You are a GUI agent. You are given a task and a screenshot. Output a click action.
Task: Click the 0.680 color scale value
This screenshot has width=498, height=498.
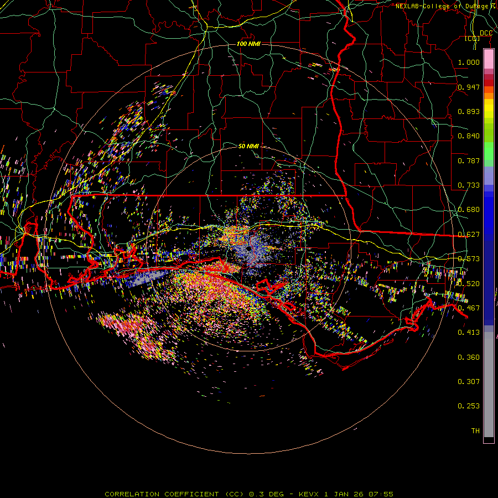coord(469,210)
